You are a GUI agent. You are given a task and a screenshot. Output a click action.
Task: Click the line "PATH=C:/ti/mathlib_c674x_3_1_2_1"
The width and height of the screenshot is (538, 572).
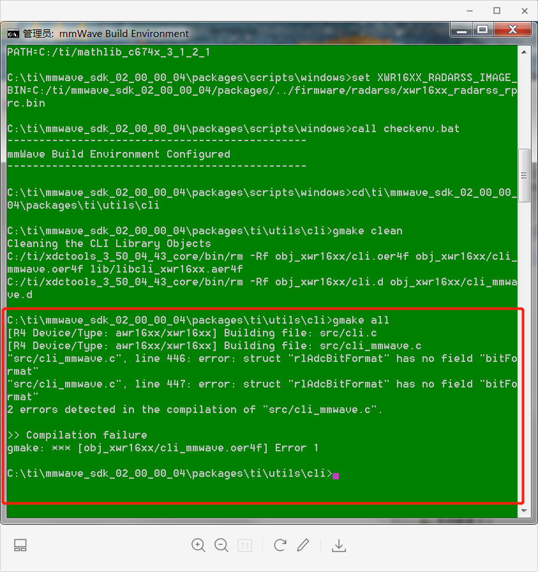click(108, 52)
